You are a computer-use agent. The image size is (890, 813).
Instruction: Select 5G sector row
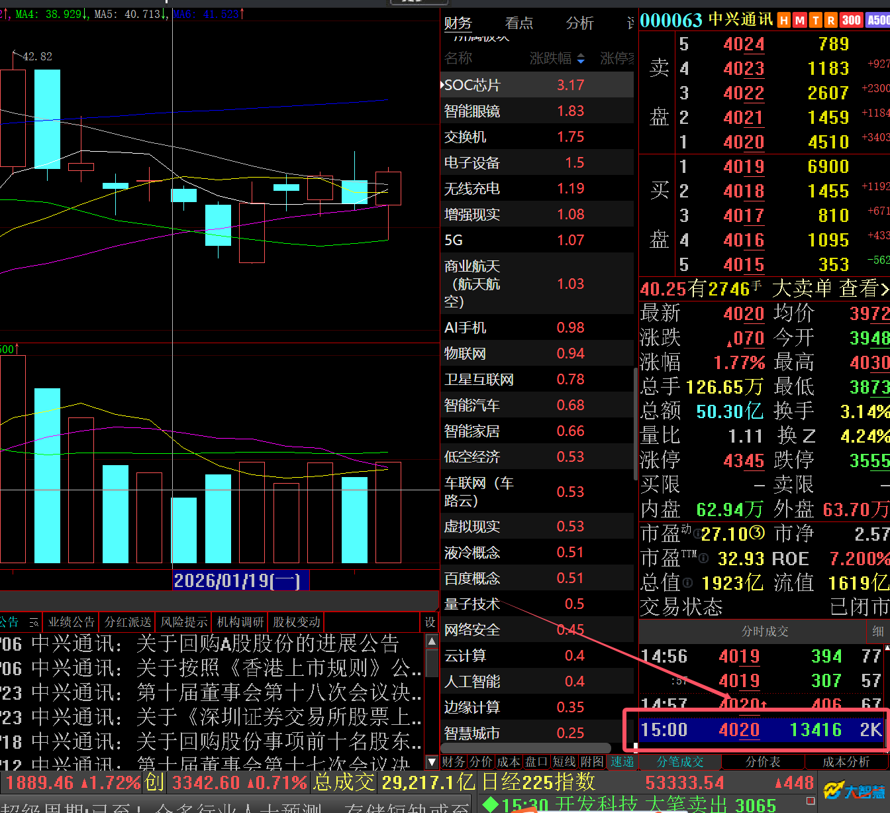click(537, 240)
